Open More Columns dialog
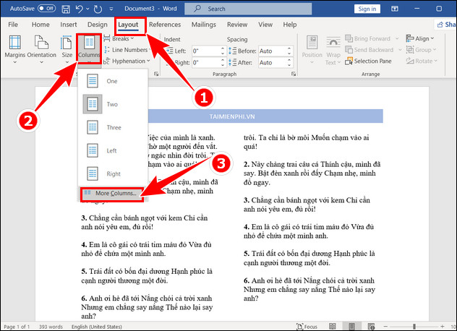457x331 pixels. [x=111, y=194]
